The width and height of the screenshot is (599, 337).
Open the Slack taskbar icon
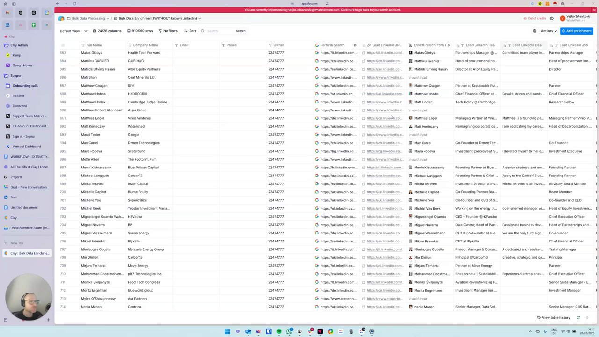click(x=310, y=331)
